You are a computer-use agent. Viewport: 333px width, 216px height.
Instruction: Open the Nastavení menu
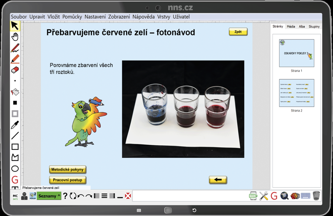[x=95, y=17]
